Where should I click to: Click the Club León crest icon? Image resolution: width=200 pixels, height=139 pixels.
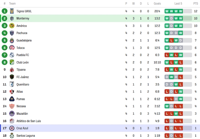coord(12,62)
